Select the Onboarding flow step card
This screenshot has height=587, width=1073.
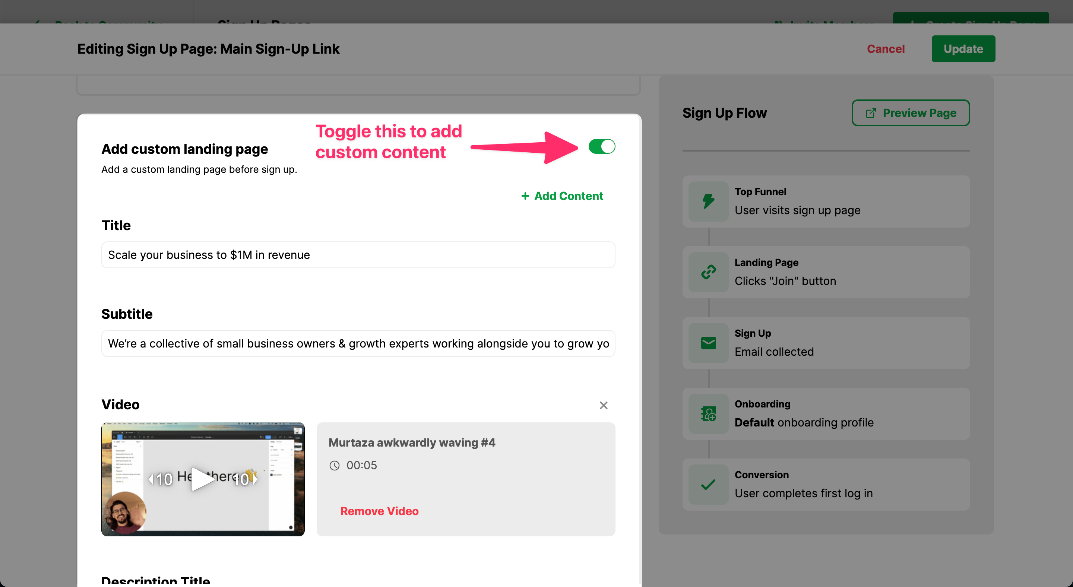tap(826, 414)
